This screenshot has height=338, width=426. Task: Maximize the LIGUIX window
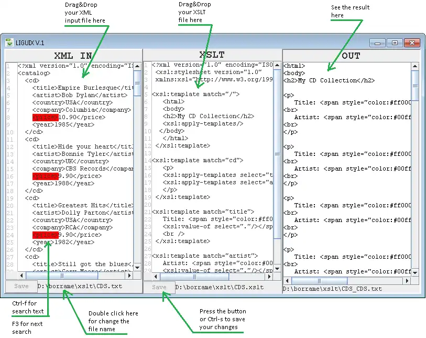(x=395, y=43)
